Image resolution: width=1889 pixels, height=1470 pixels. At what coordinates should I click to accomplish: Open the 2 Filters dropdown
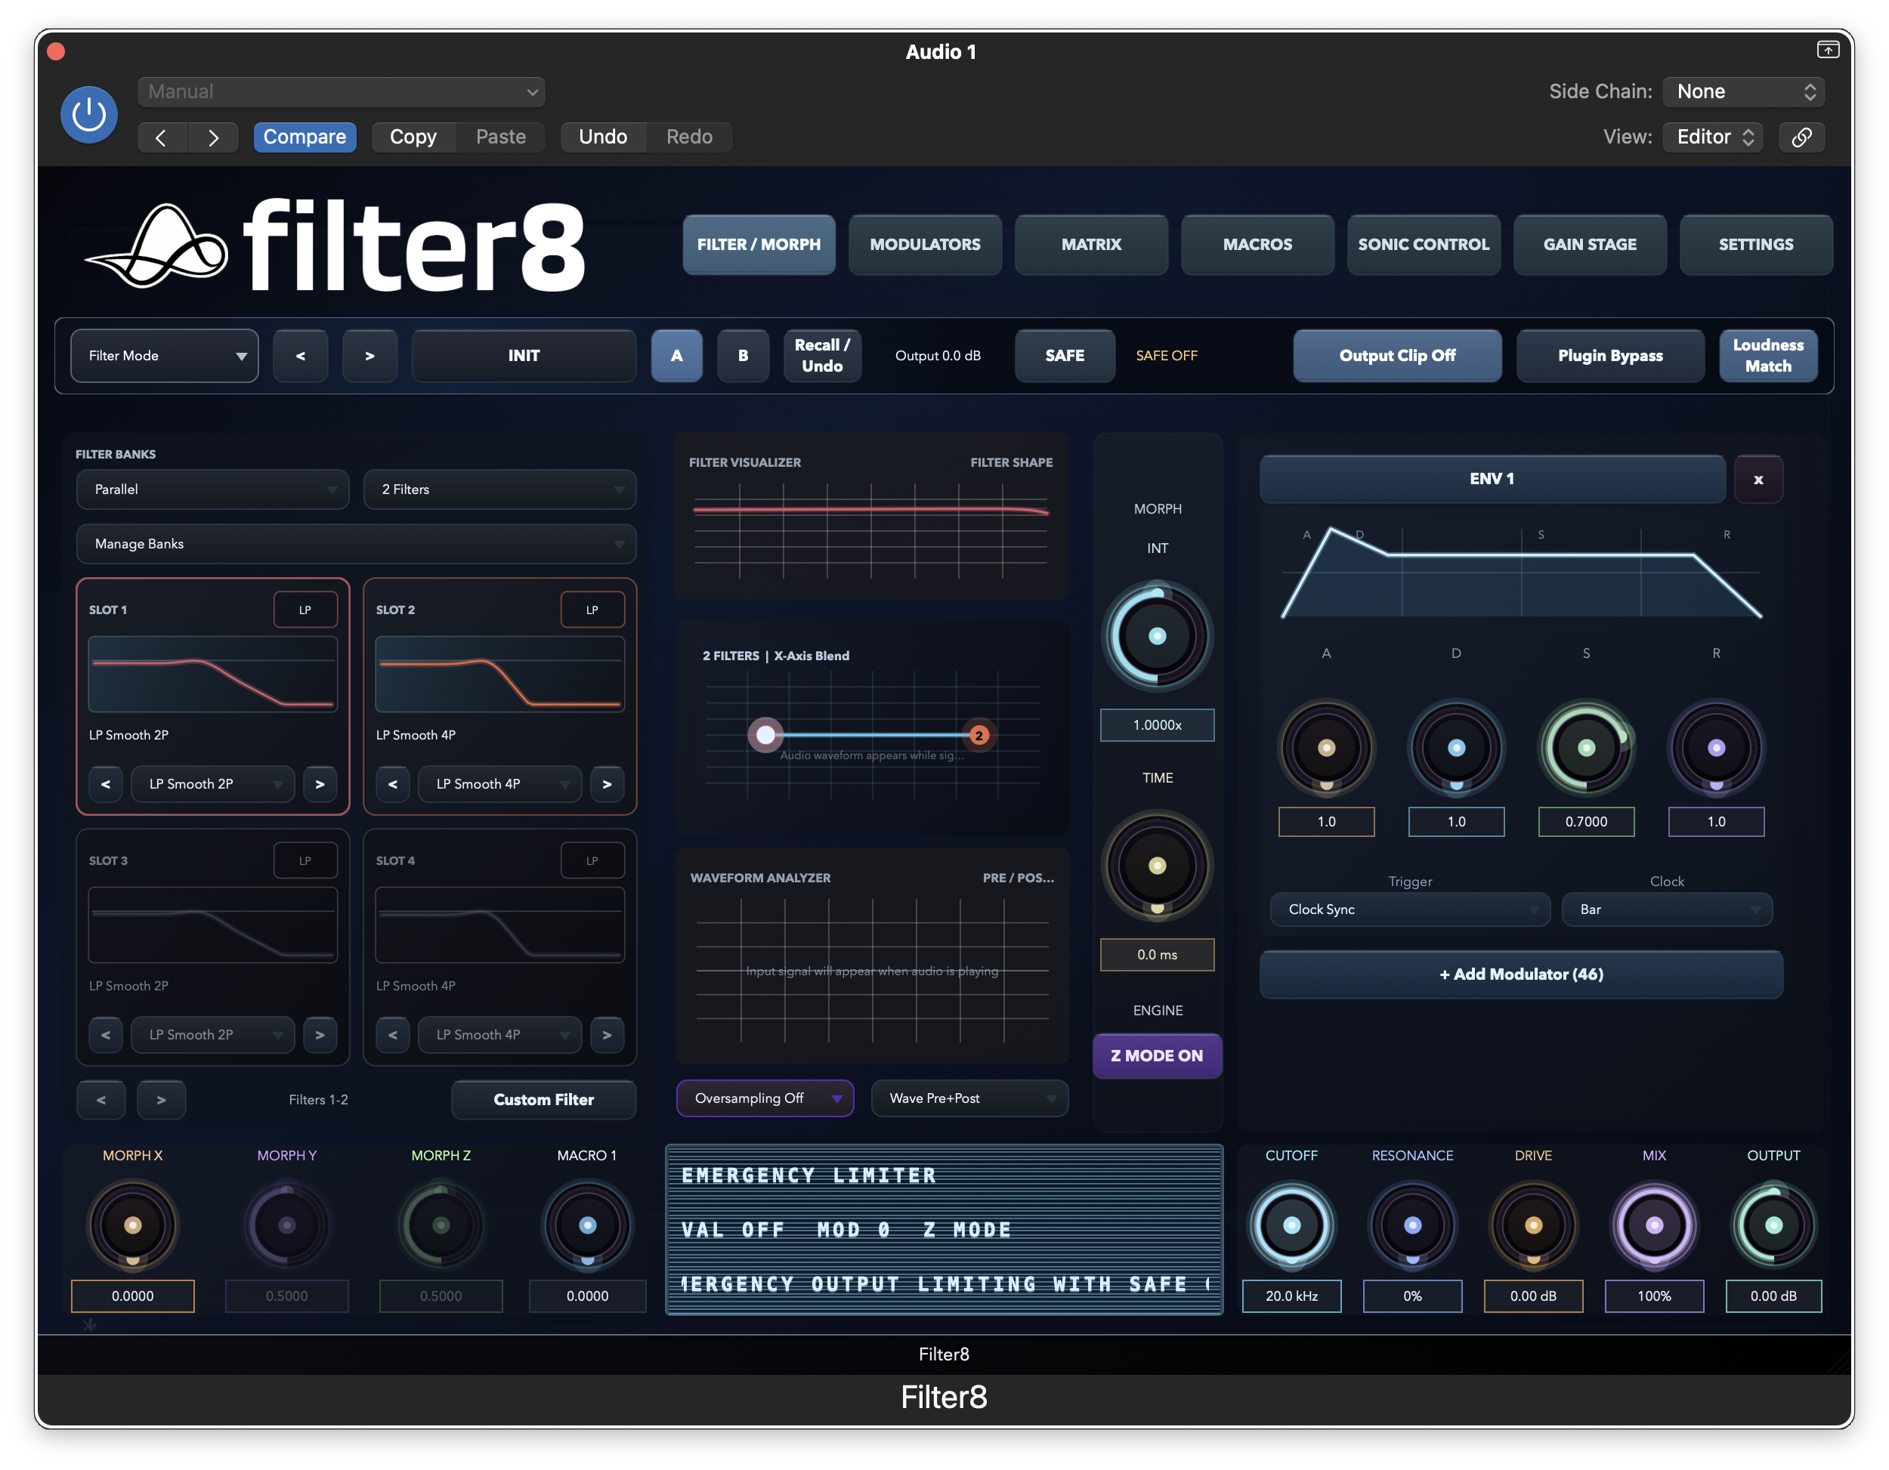pos(500,489)
